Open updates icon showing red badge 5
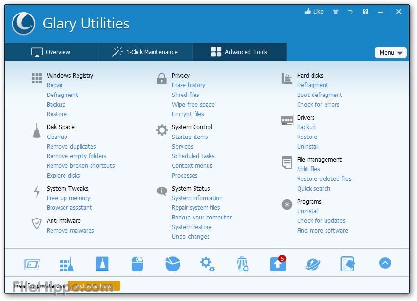Image resolution: width=417 pixels, height=301 pixels. (x=277, y=263)
